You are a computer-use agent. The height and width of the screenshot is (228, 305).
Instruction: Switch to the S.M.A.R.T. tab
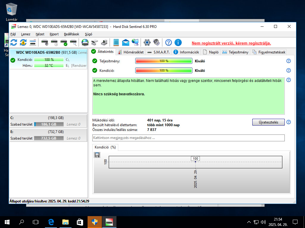coord(158,52)
